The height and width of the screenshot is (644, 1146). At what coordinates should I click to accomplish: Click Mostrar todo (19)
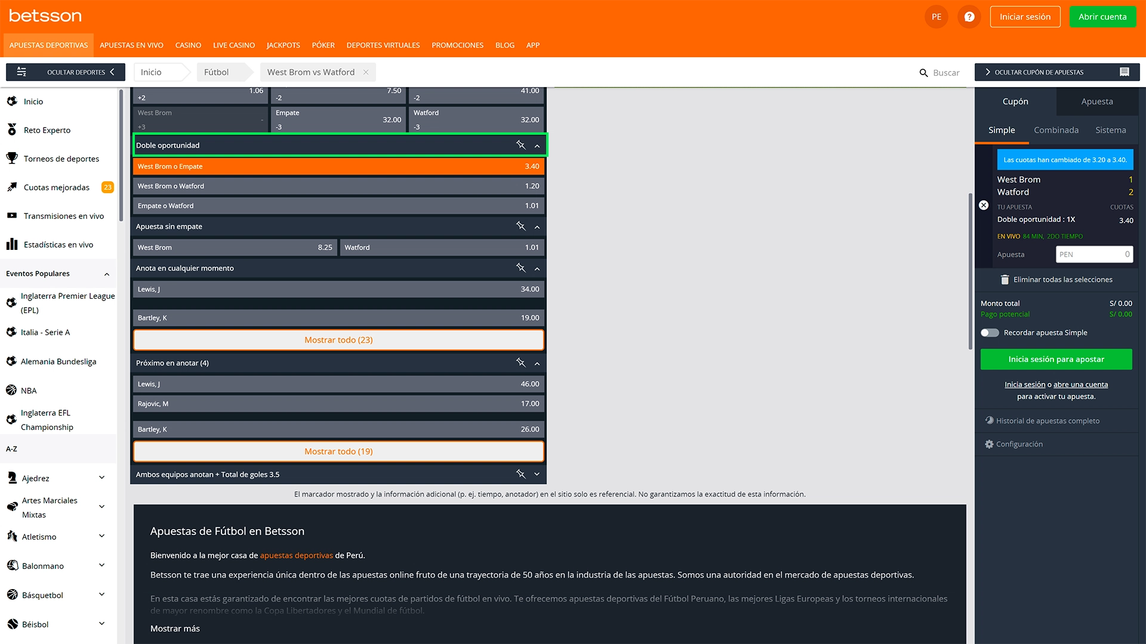tap(338, 451)
